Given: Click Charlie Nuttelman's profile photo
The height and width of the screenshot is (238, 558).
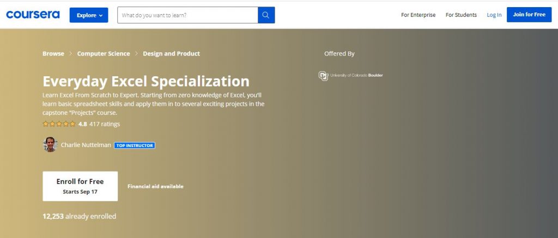Looking at the screenshot, I should tap(50, 145).
